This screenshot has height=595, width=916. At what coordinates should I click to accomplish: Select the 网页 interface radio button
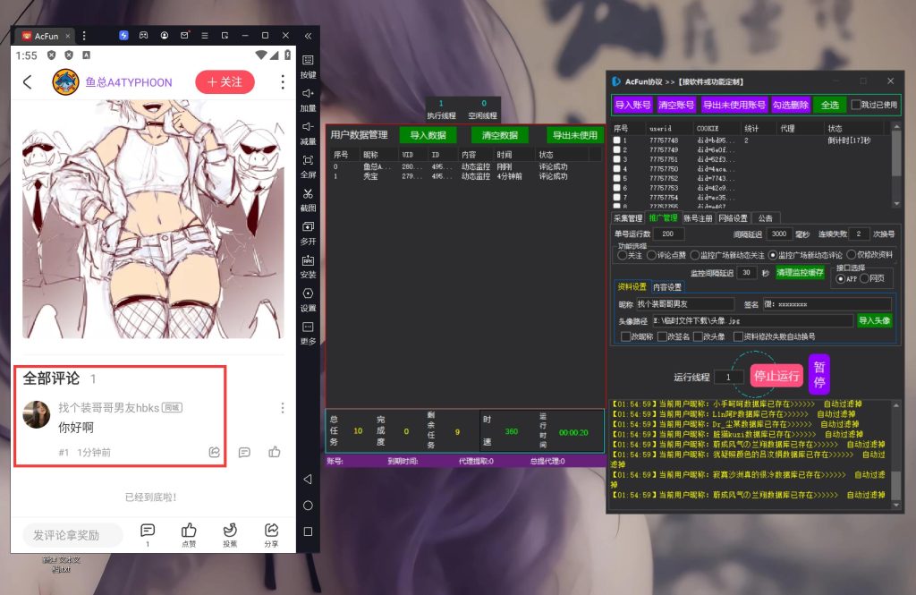865,279
